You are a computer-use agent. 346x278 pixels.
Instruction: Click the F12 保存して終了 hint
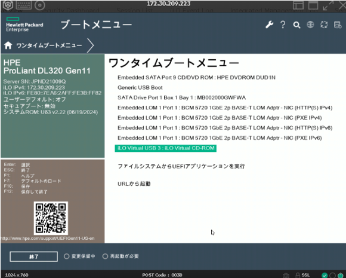coord(26,192)
